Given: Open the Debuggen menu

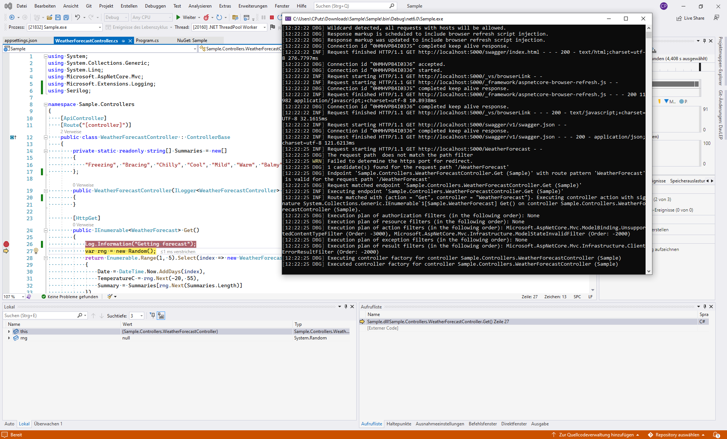Looking at the screenshot, I should pos(155,6).
